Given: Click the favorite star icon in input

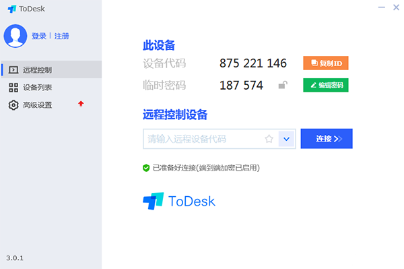Looking at the screenshot, I should click(x=269, y=139).
